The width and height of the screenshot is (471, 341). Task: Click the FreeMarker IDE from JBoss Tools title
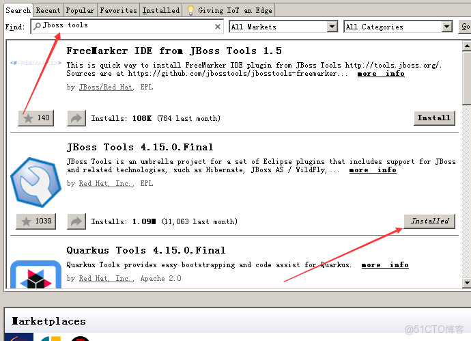click(174, 51)
